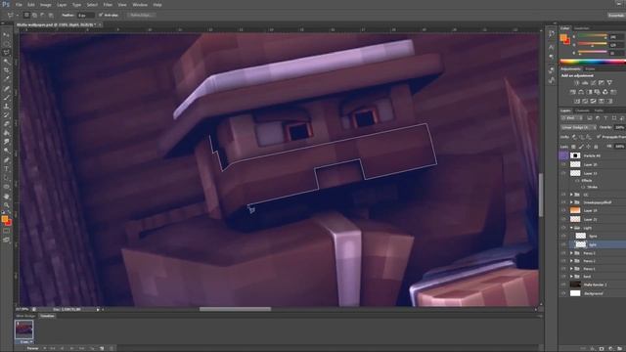
Task: Hide the Layer 20 layer
Action: click(563, 164)
